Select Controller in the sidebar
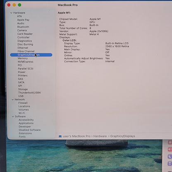This screenshot has width=172, height=172. 24,37
